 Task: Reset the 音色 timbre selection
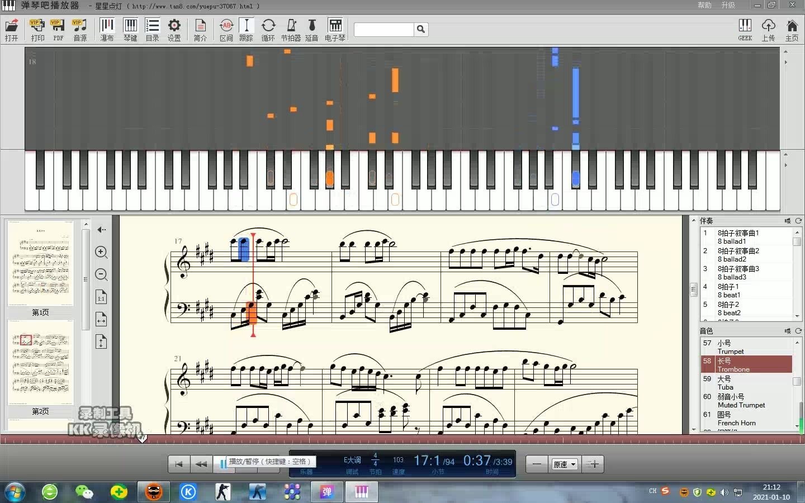[x=798, y=331]
